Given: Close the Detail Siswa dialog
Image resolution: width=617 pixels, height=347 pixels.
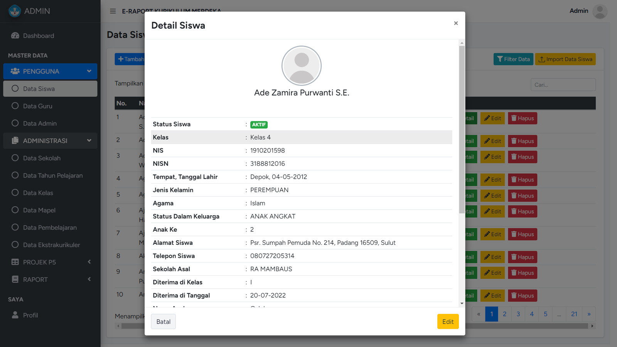Looking at the screenshot, I should 456,23.
